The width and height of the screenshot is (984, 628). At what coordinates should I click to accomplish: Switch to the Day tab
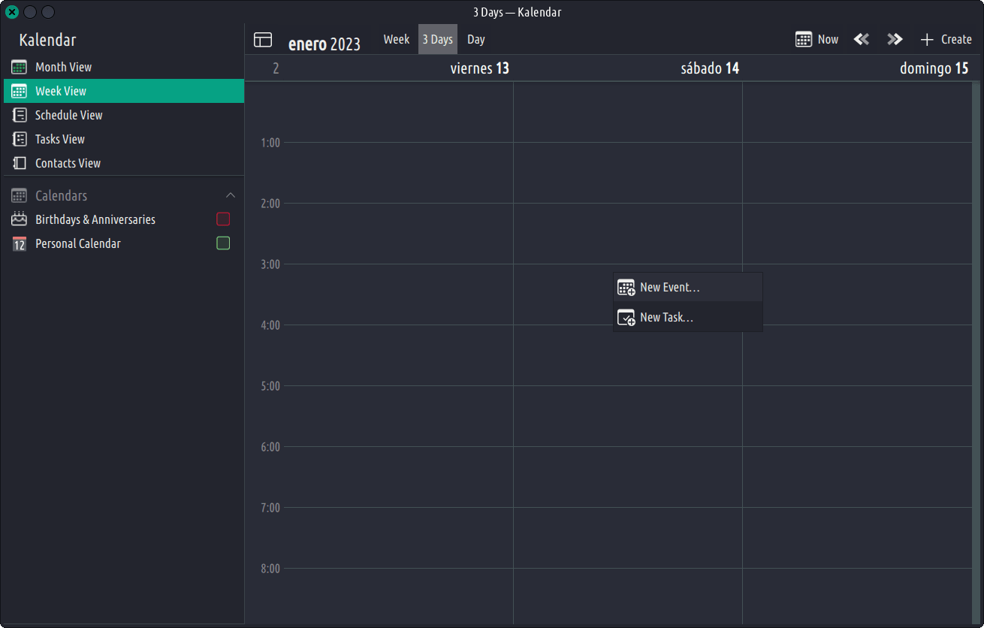pos(476,40)
